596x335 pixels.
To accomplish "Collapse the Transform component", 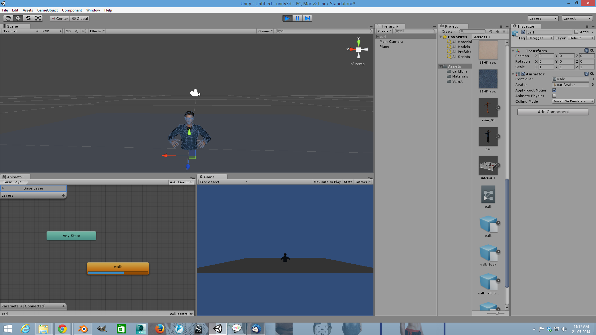I will pos(513,51).
